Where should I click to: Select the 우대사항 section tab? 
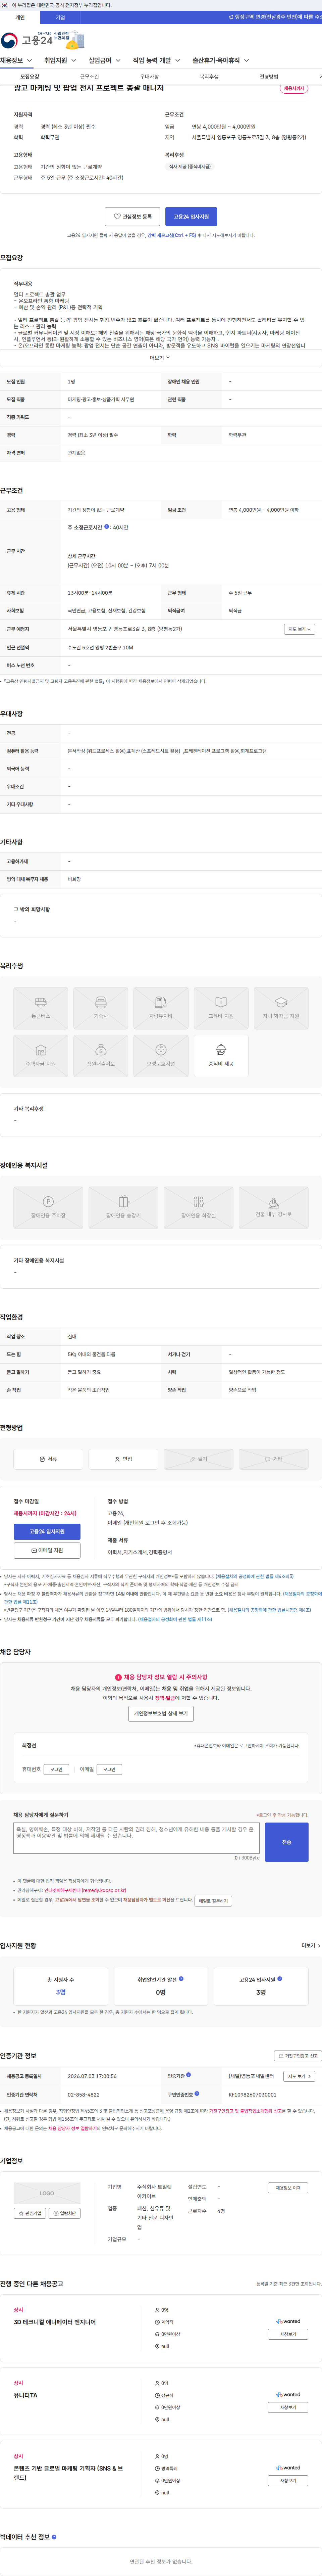(149, 77)
